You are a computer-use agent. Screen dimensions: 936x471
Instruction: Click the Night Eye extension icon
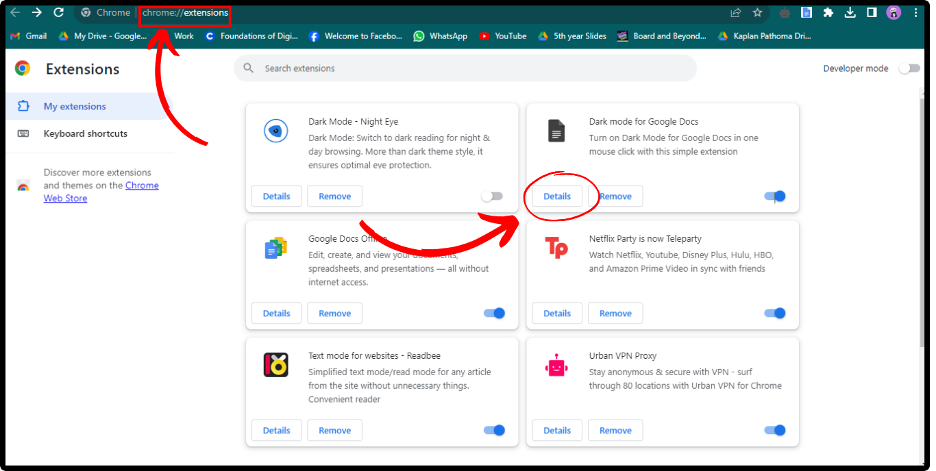[276, 130]
